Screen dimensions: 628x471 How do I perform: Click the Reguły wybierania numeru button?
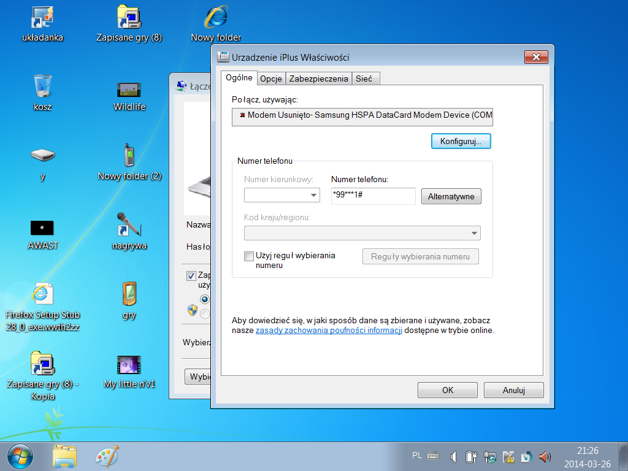pos(421,256)
